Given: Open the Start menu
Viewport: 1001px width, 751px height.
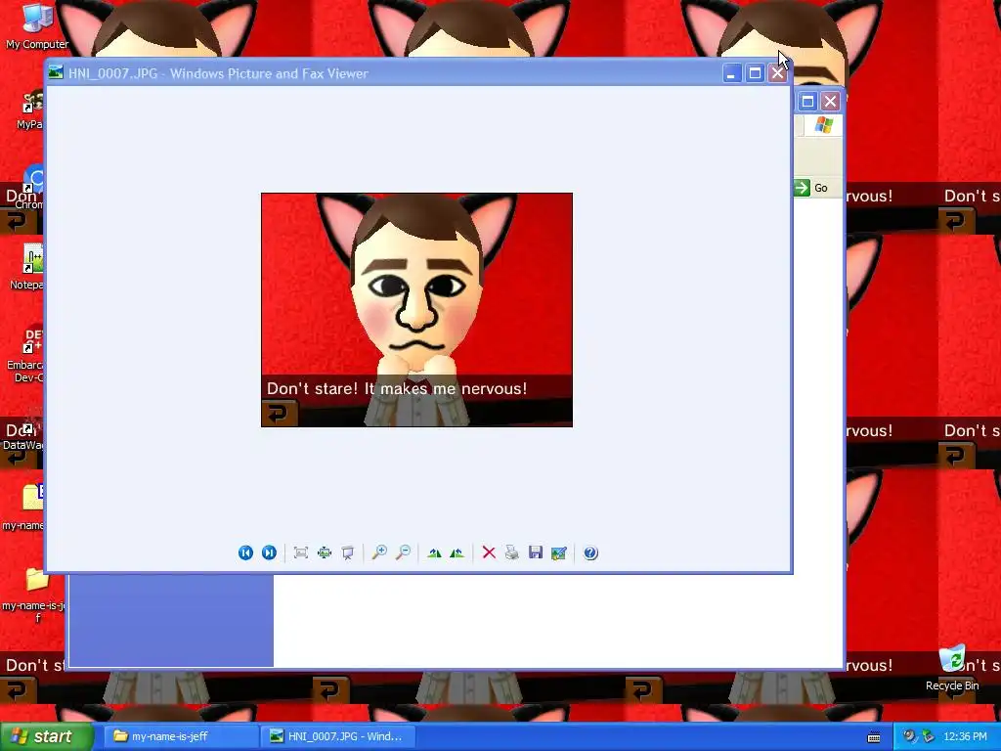Looking at the screenshot, I should pyautogui.click(x=47, y=736).
